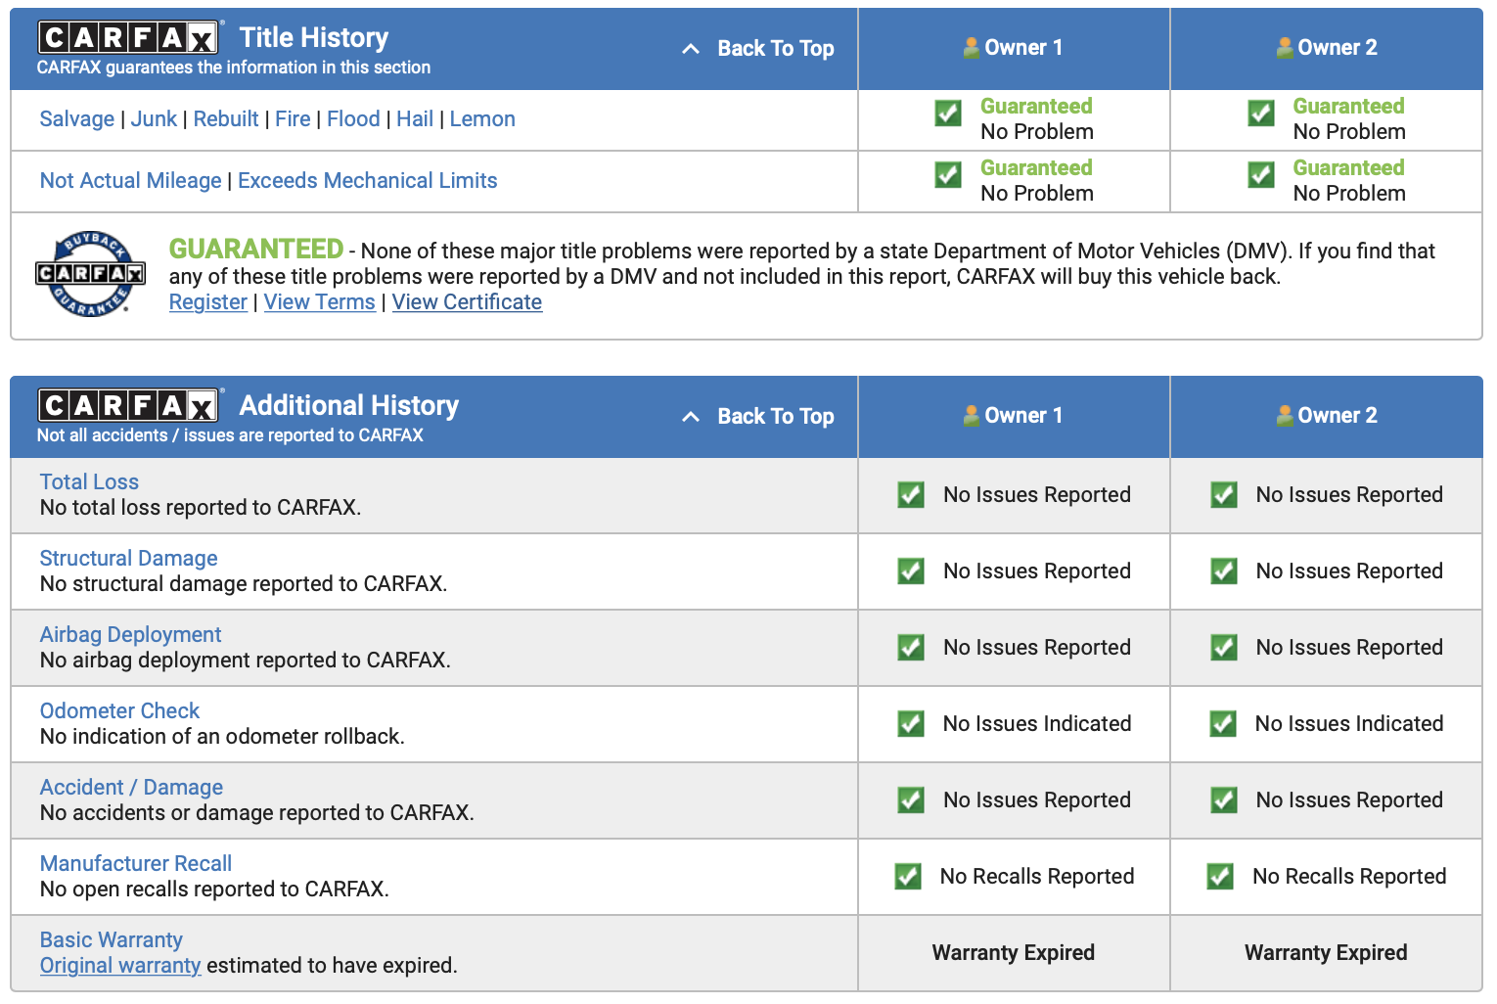
Task: Click the green 'GUARANTEED' heading text
Action: pyautogui.click(x=256, y=249)
